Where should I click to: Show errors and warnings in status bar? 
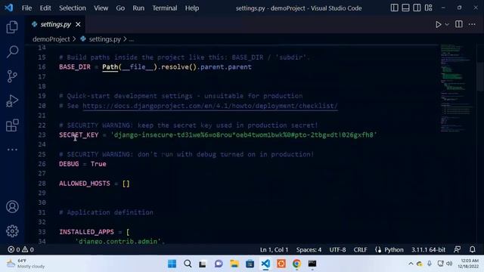pos(20,249)
